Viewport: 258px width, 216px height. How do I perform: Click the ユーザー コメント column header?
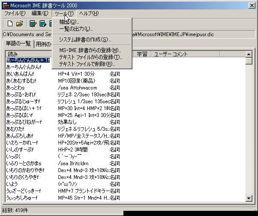(x=185, y=54)
